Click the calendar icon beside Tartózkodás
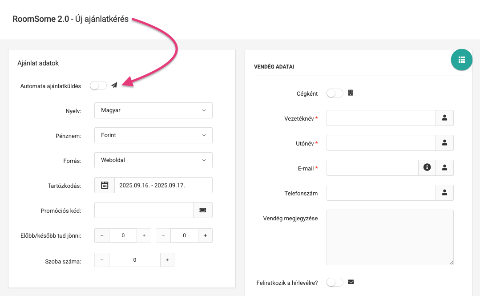This screenshot has width=480, height=296. [105, 185]
